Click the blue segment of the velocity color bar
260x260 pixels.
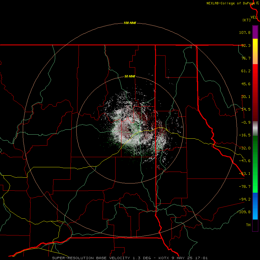pyautogui.click(x=255, y=206)
